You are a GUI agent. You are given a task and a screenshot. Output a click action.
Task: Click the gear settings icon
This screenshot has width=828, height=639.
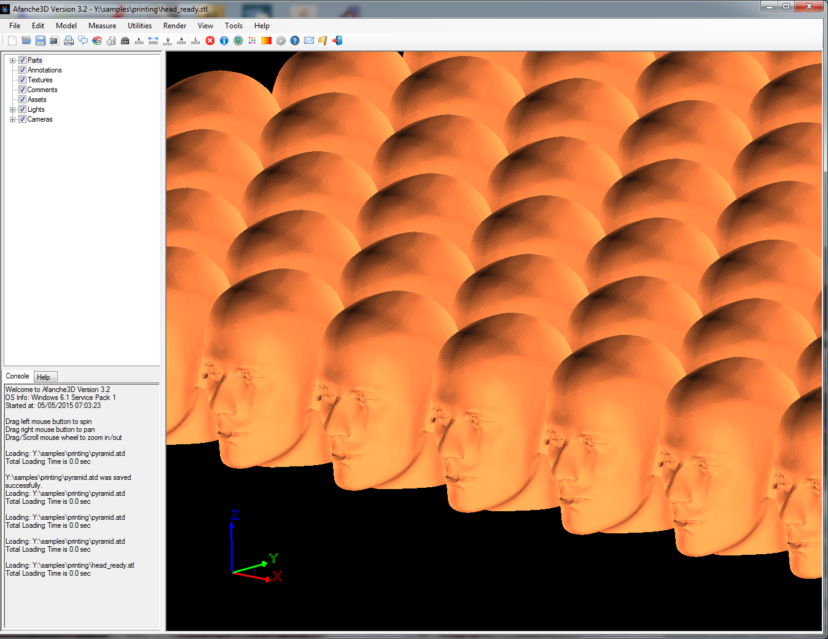pyautogui.click(x=281, y=41)
